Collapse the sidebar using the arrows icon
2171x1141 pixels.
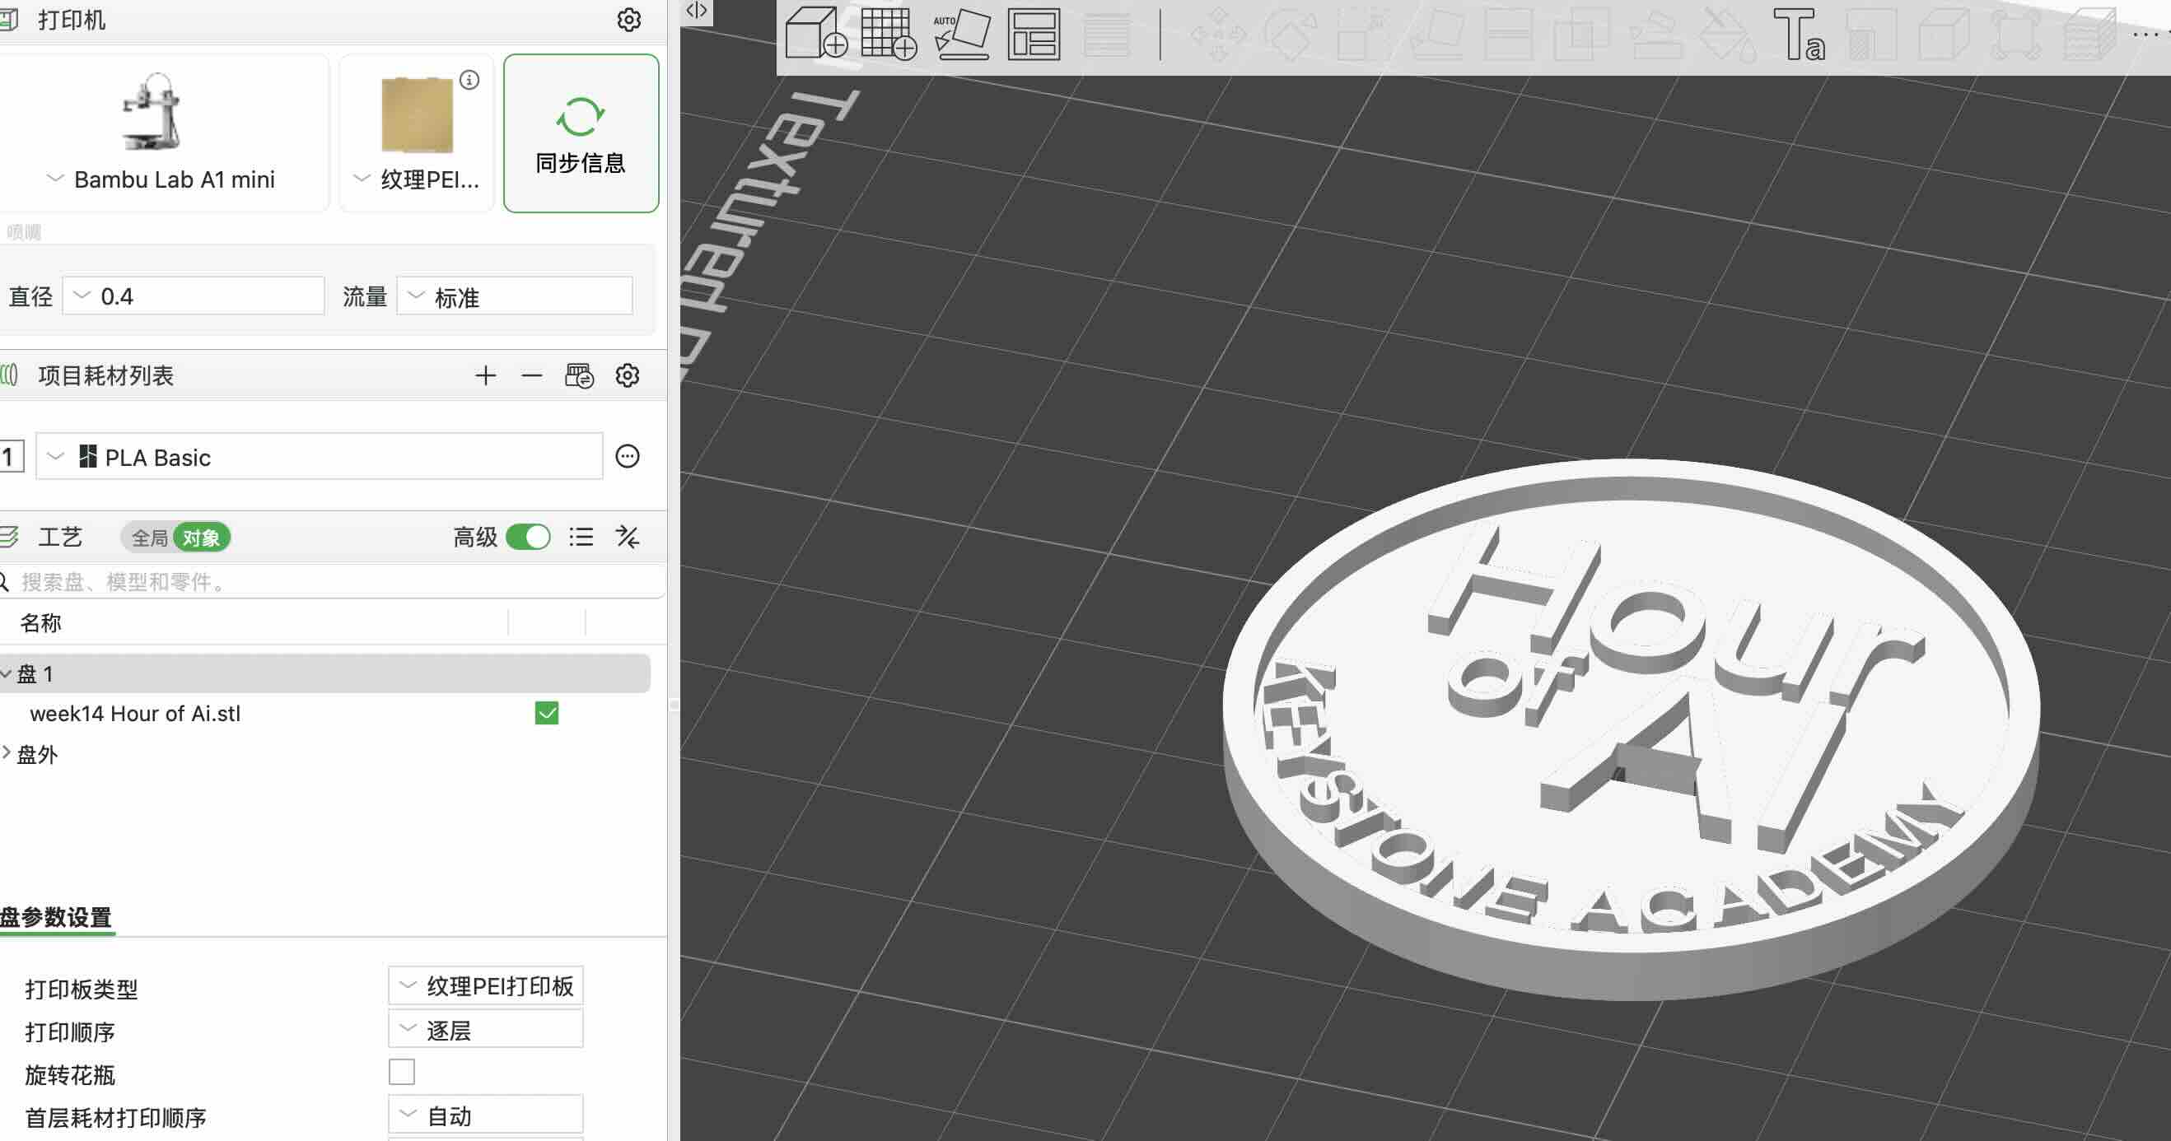(x=696, y=10)
